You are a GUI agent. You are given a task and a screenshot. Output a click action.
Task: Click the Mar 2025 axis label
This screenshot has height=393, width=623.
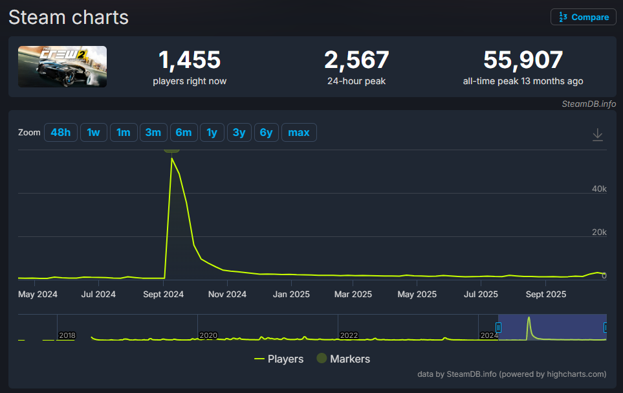tap(353, 295)
